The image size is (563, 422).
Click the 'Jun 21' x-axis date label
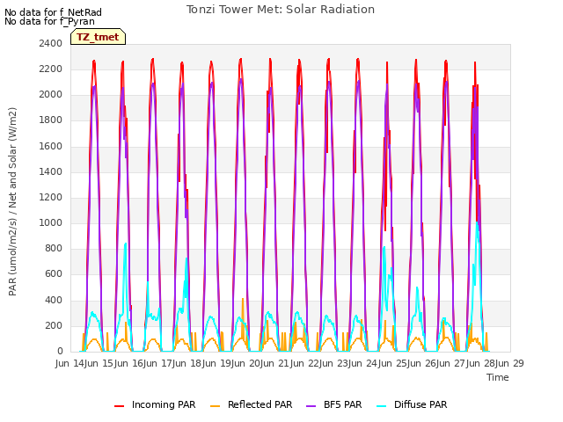pos(274,363)
